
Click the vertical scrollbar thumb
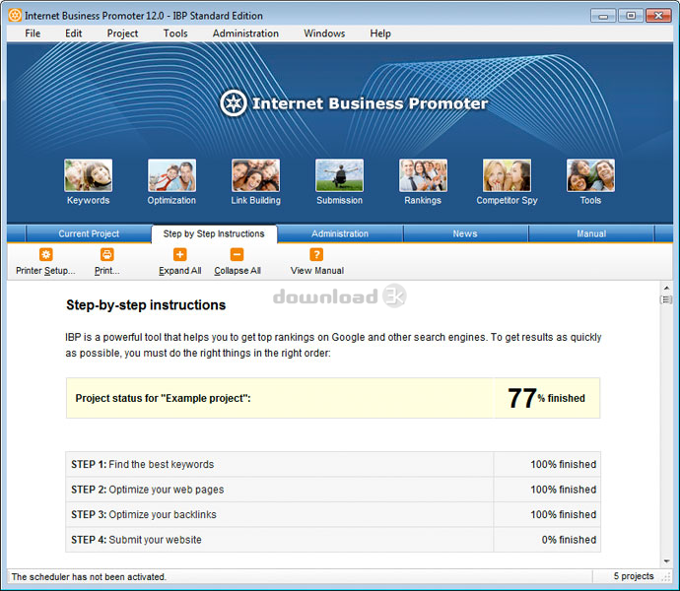(666, 299)
